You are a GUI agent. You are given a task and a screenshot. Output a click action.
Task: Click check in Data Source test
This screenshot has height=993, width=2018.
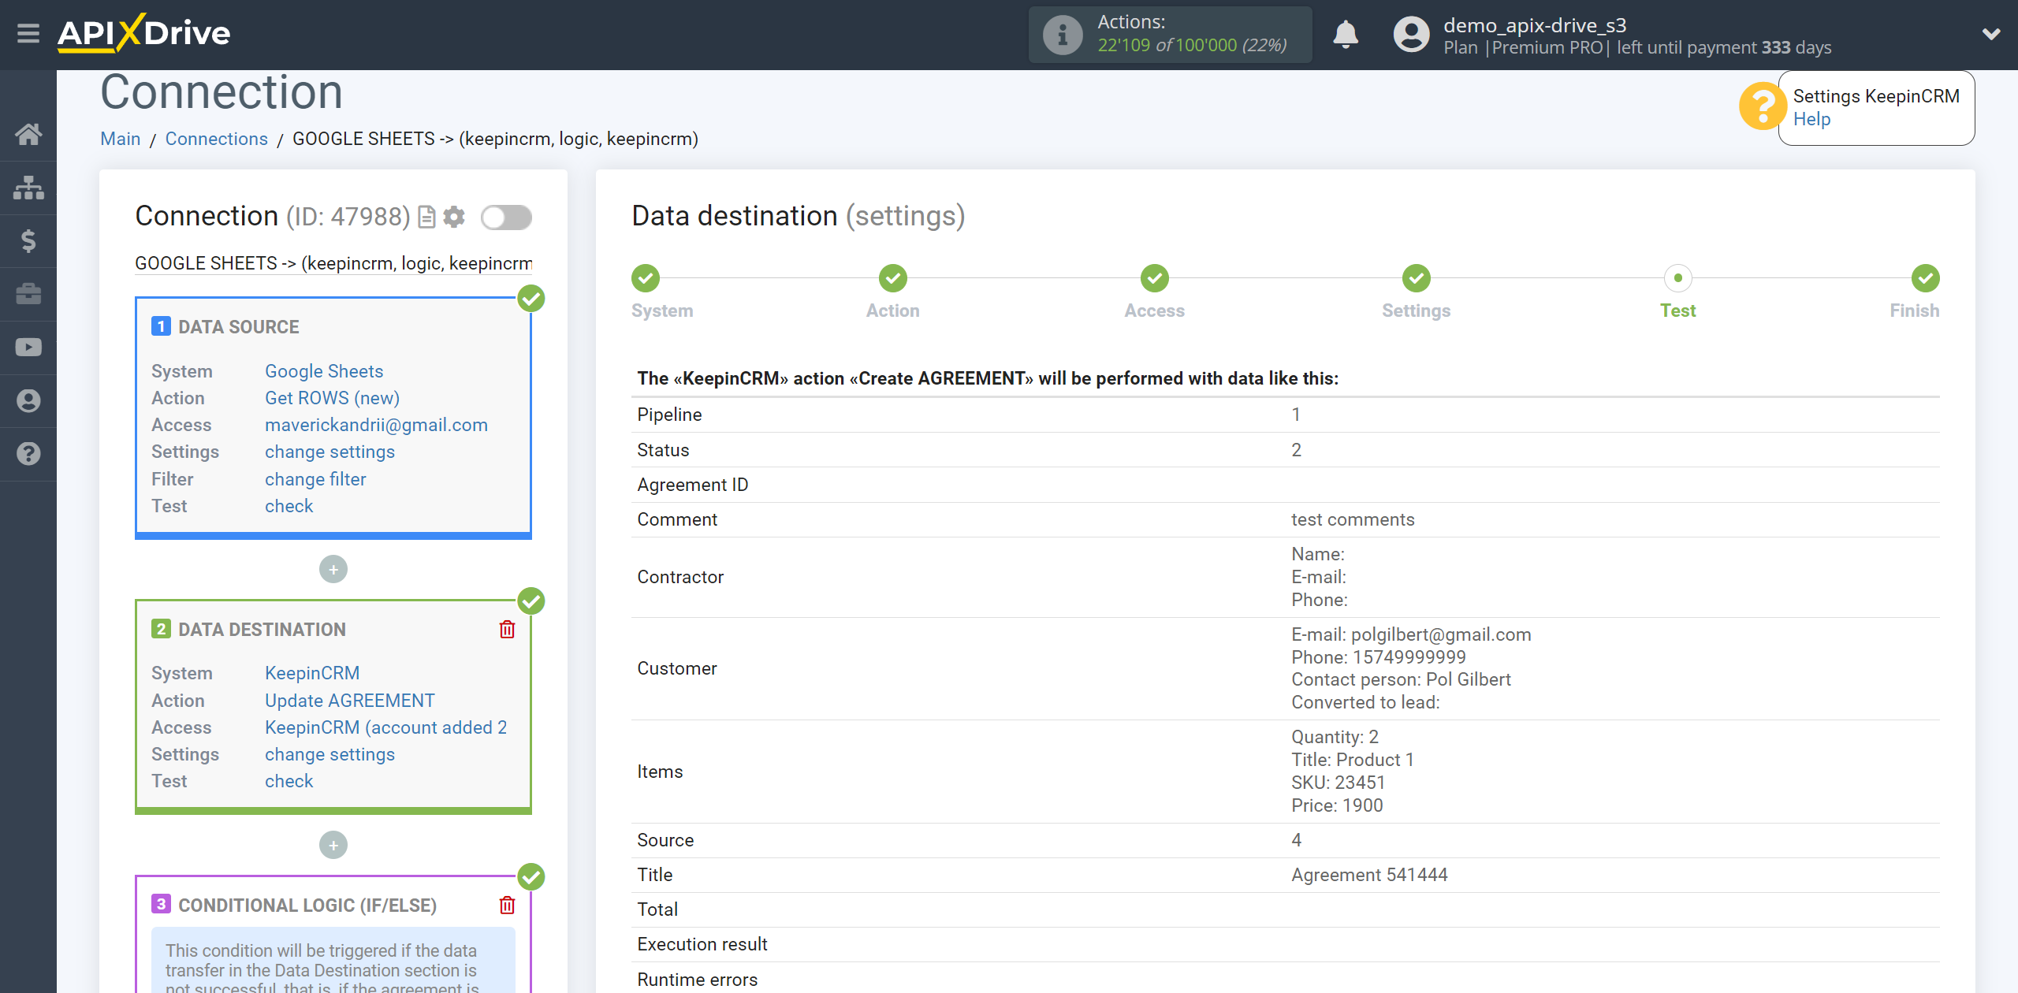(289, 506)
